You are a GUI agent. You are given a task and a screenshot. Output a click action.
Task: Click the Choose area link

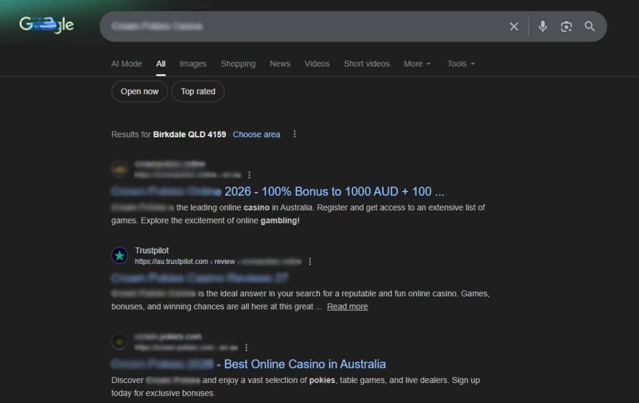coord(256,134)
